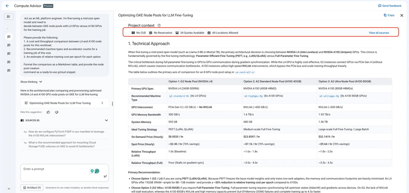Viewport: 409px width, 193px height.
Task: Open the new chat icon atop left sidebar
Action: pyautogui.click(x=9, y=17)
